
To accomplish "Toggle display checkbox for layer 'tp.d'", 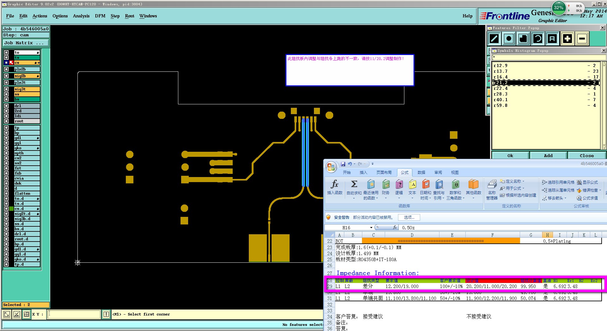I will pos(6,264).
